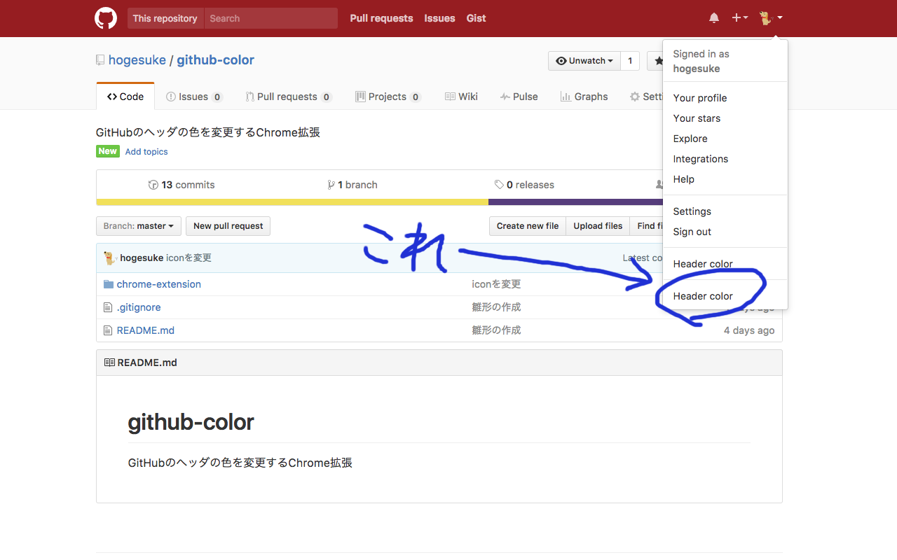
Task: Expand the Unwatch dropdown button
Action: [x=584, y=61]
